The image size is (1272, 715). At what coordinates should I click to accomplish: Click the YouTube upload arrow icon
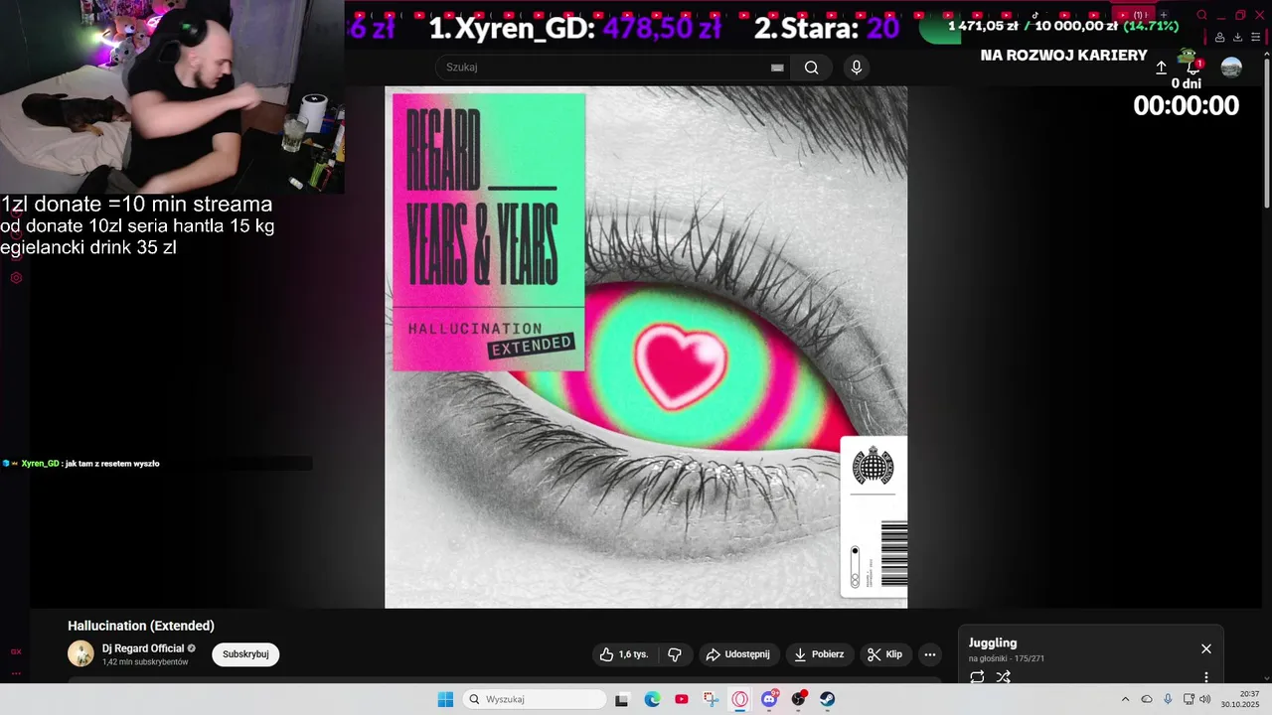point(1161,68)
